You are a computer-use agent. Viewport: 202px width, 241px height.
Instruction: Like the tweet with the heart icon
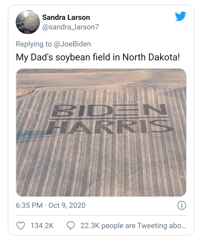tap(21, 225)
